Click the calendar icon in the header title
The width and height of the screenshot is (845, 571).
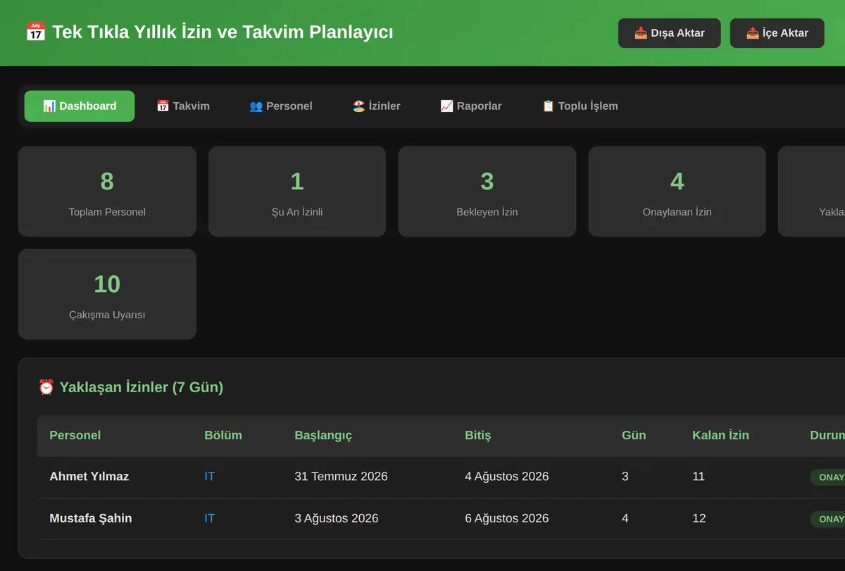tap(35, 32)
